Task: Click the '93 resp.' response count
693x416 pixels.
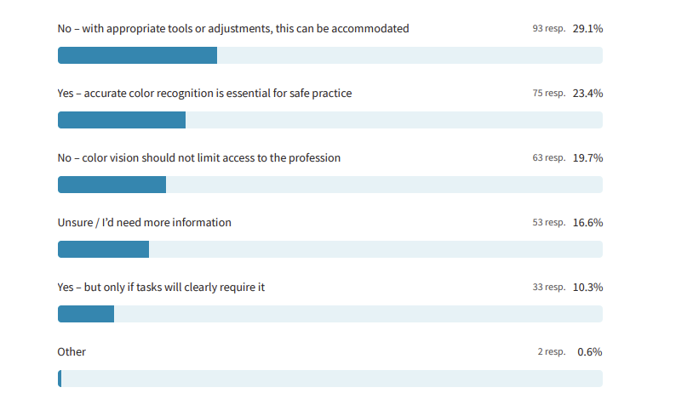Action: click(548, 29)
